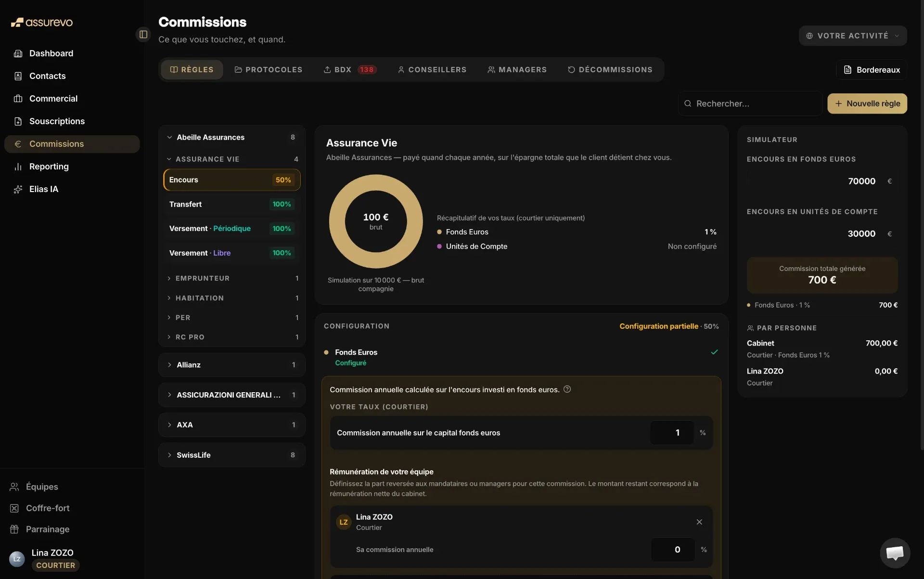Click the 138 badge on BDX
Viewport: 924px width, 579px height.
tap(367, 70)
